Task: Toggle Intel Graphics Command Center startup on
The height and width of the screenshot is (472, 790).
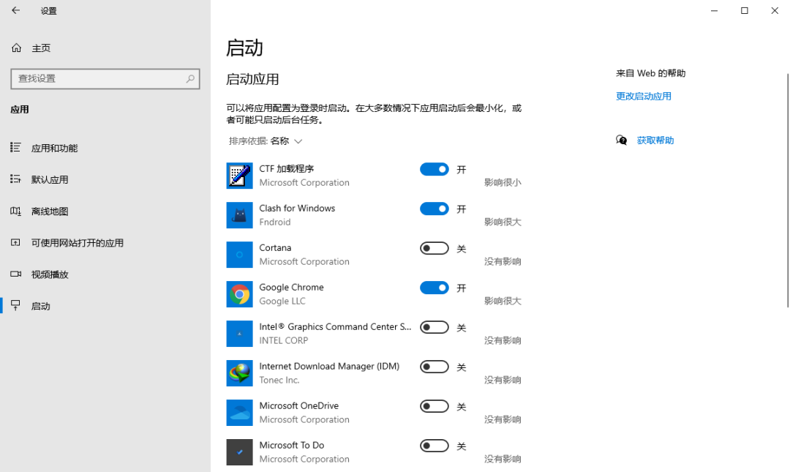Action: 434,327
